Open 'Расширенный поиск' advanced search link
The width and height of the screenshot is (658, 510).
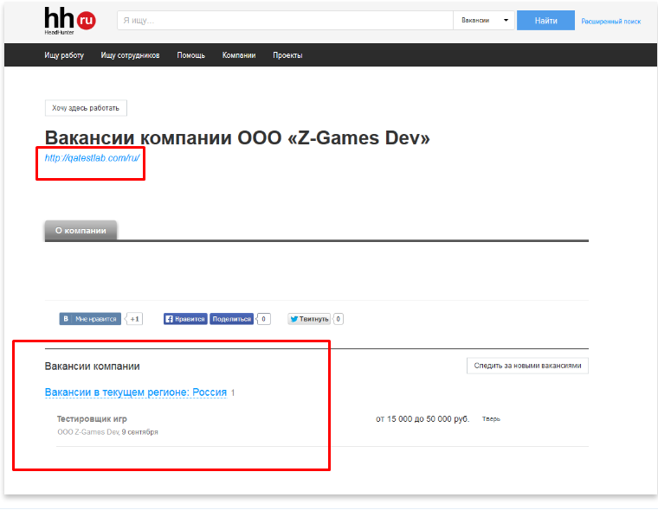click(610, 22)
